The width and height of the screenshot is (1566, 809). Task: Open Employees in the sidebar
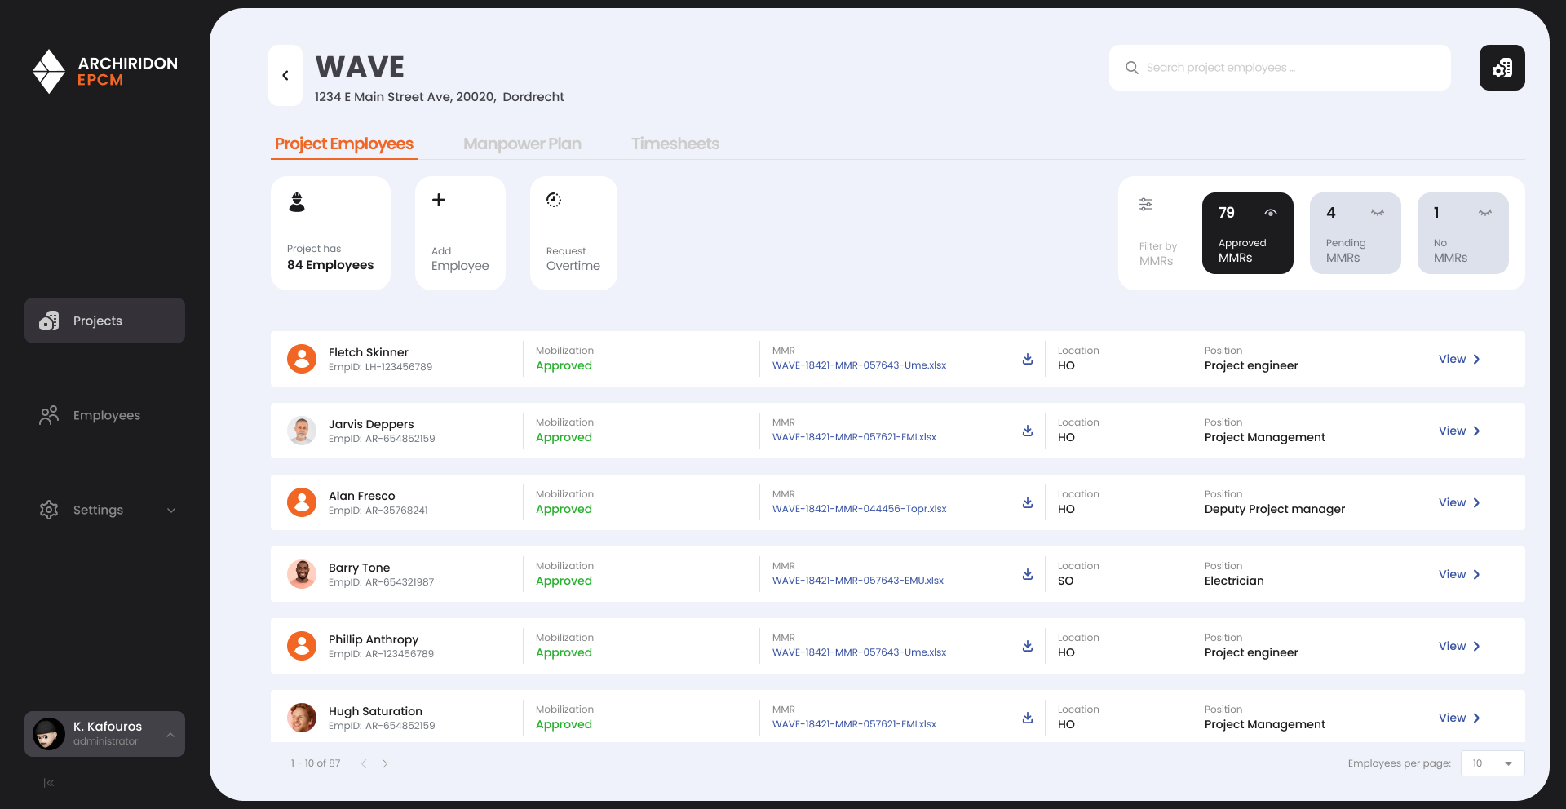pos(104,415)
